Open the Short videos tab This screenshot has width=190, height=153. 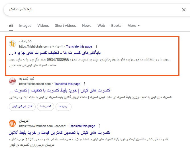pos(65,26)
